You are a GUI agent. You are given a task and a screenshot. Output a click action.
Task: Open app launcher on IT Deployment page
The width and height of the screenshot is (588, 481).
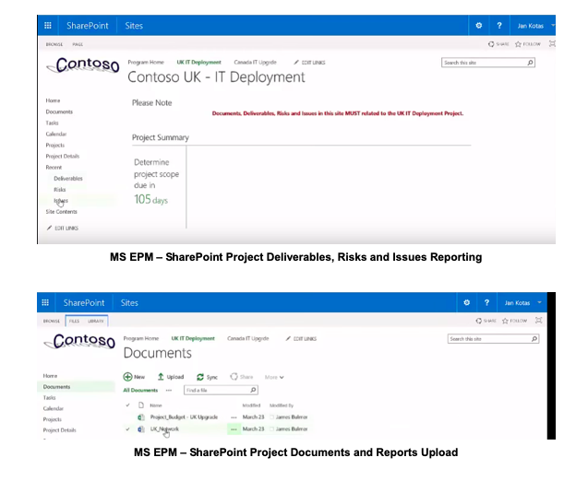48,26
